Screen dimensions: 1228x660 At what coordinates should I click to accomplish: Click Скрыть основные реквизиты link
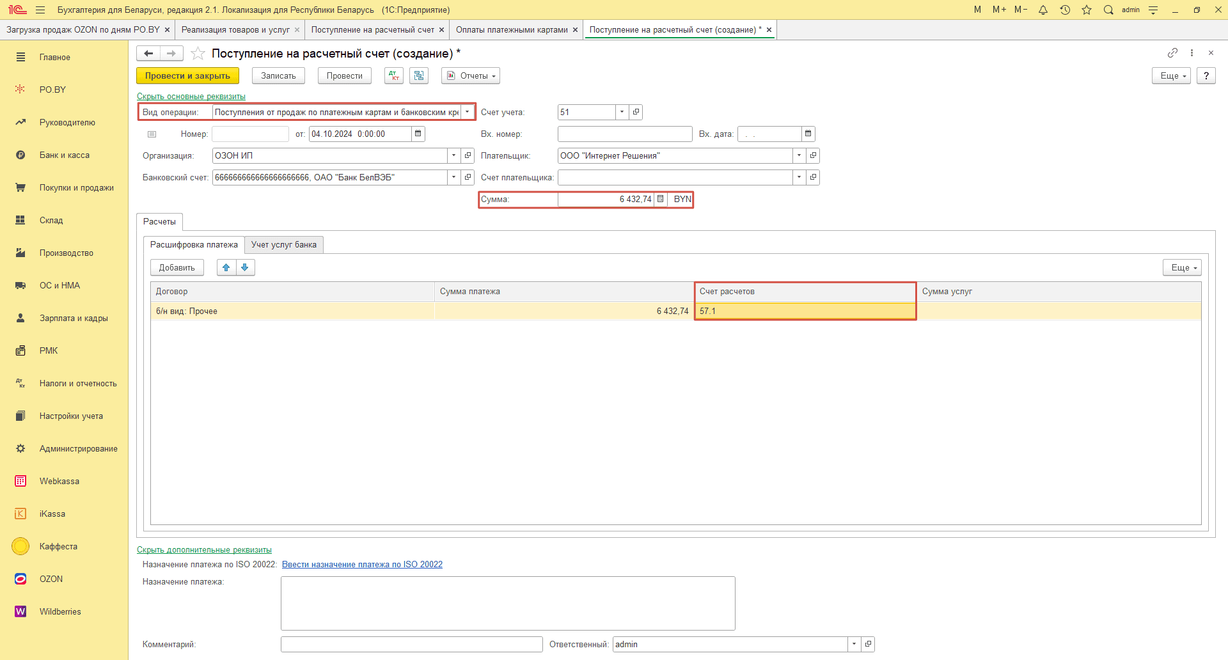pos(191,96)
